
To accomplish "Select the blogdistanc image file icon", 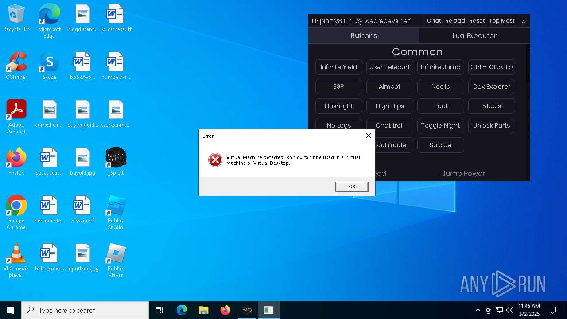I will pos(82,18).
